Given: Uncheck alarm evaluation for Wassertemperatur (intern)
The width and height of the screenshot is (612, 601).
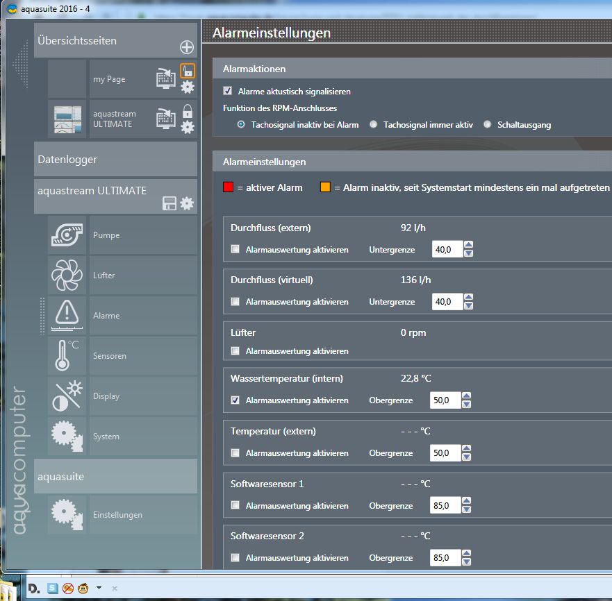Looking at the screenshot, I should 235,400.
